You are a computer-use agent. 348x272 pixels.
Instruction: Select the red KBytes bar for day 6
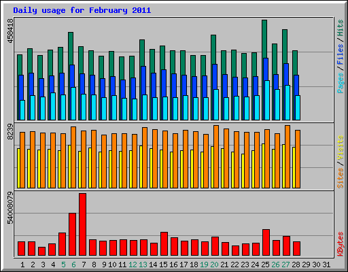[72, 235]
